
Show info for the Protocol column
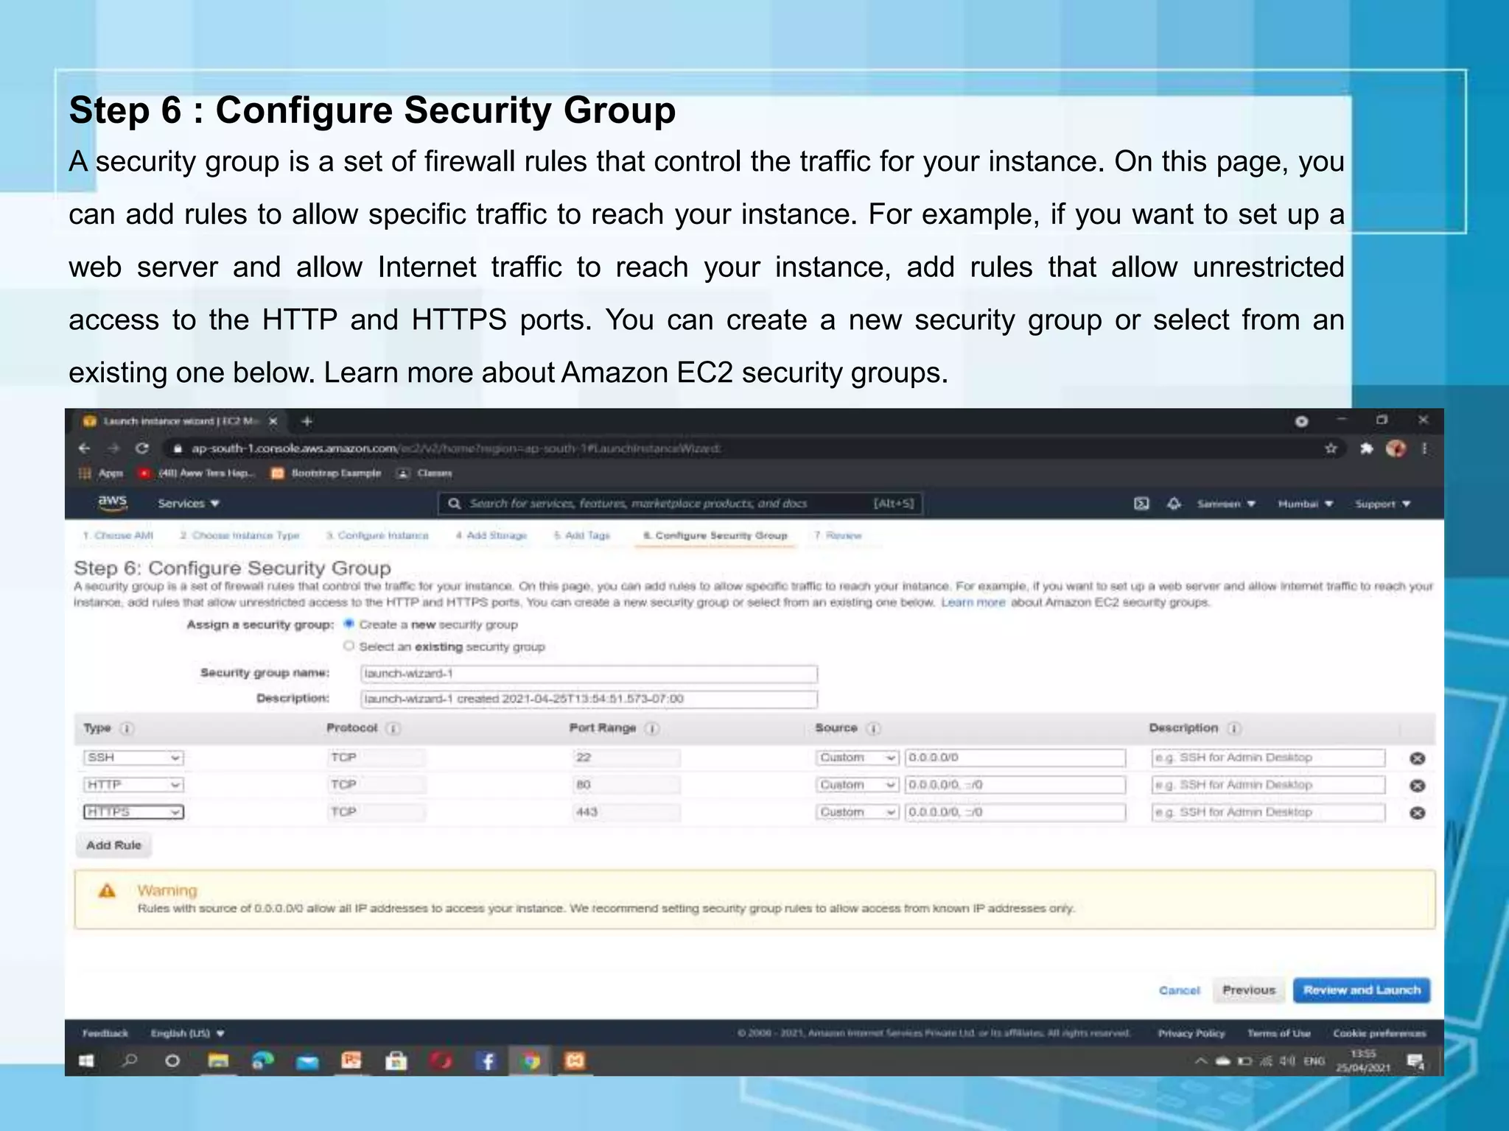[x=393, y=728]
